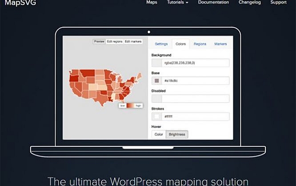
Task: Open the Documentation page
Action: (213, 2)
